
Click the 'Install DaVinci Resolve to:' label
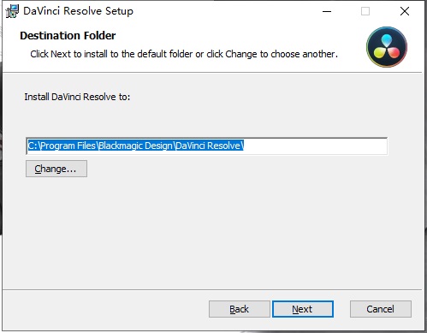click(x=77, y=97)
